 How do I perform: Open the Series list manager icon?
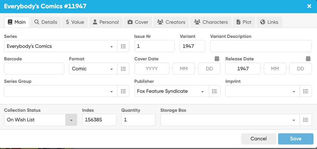pyautogui.click(x=123, y=46)
